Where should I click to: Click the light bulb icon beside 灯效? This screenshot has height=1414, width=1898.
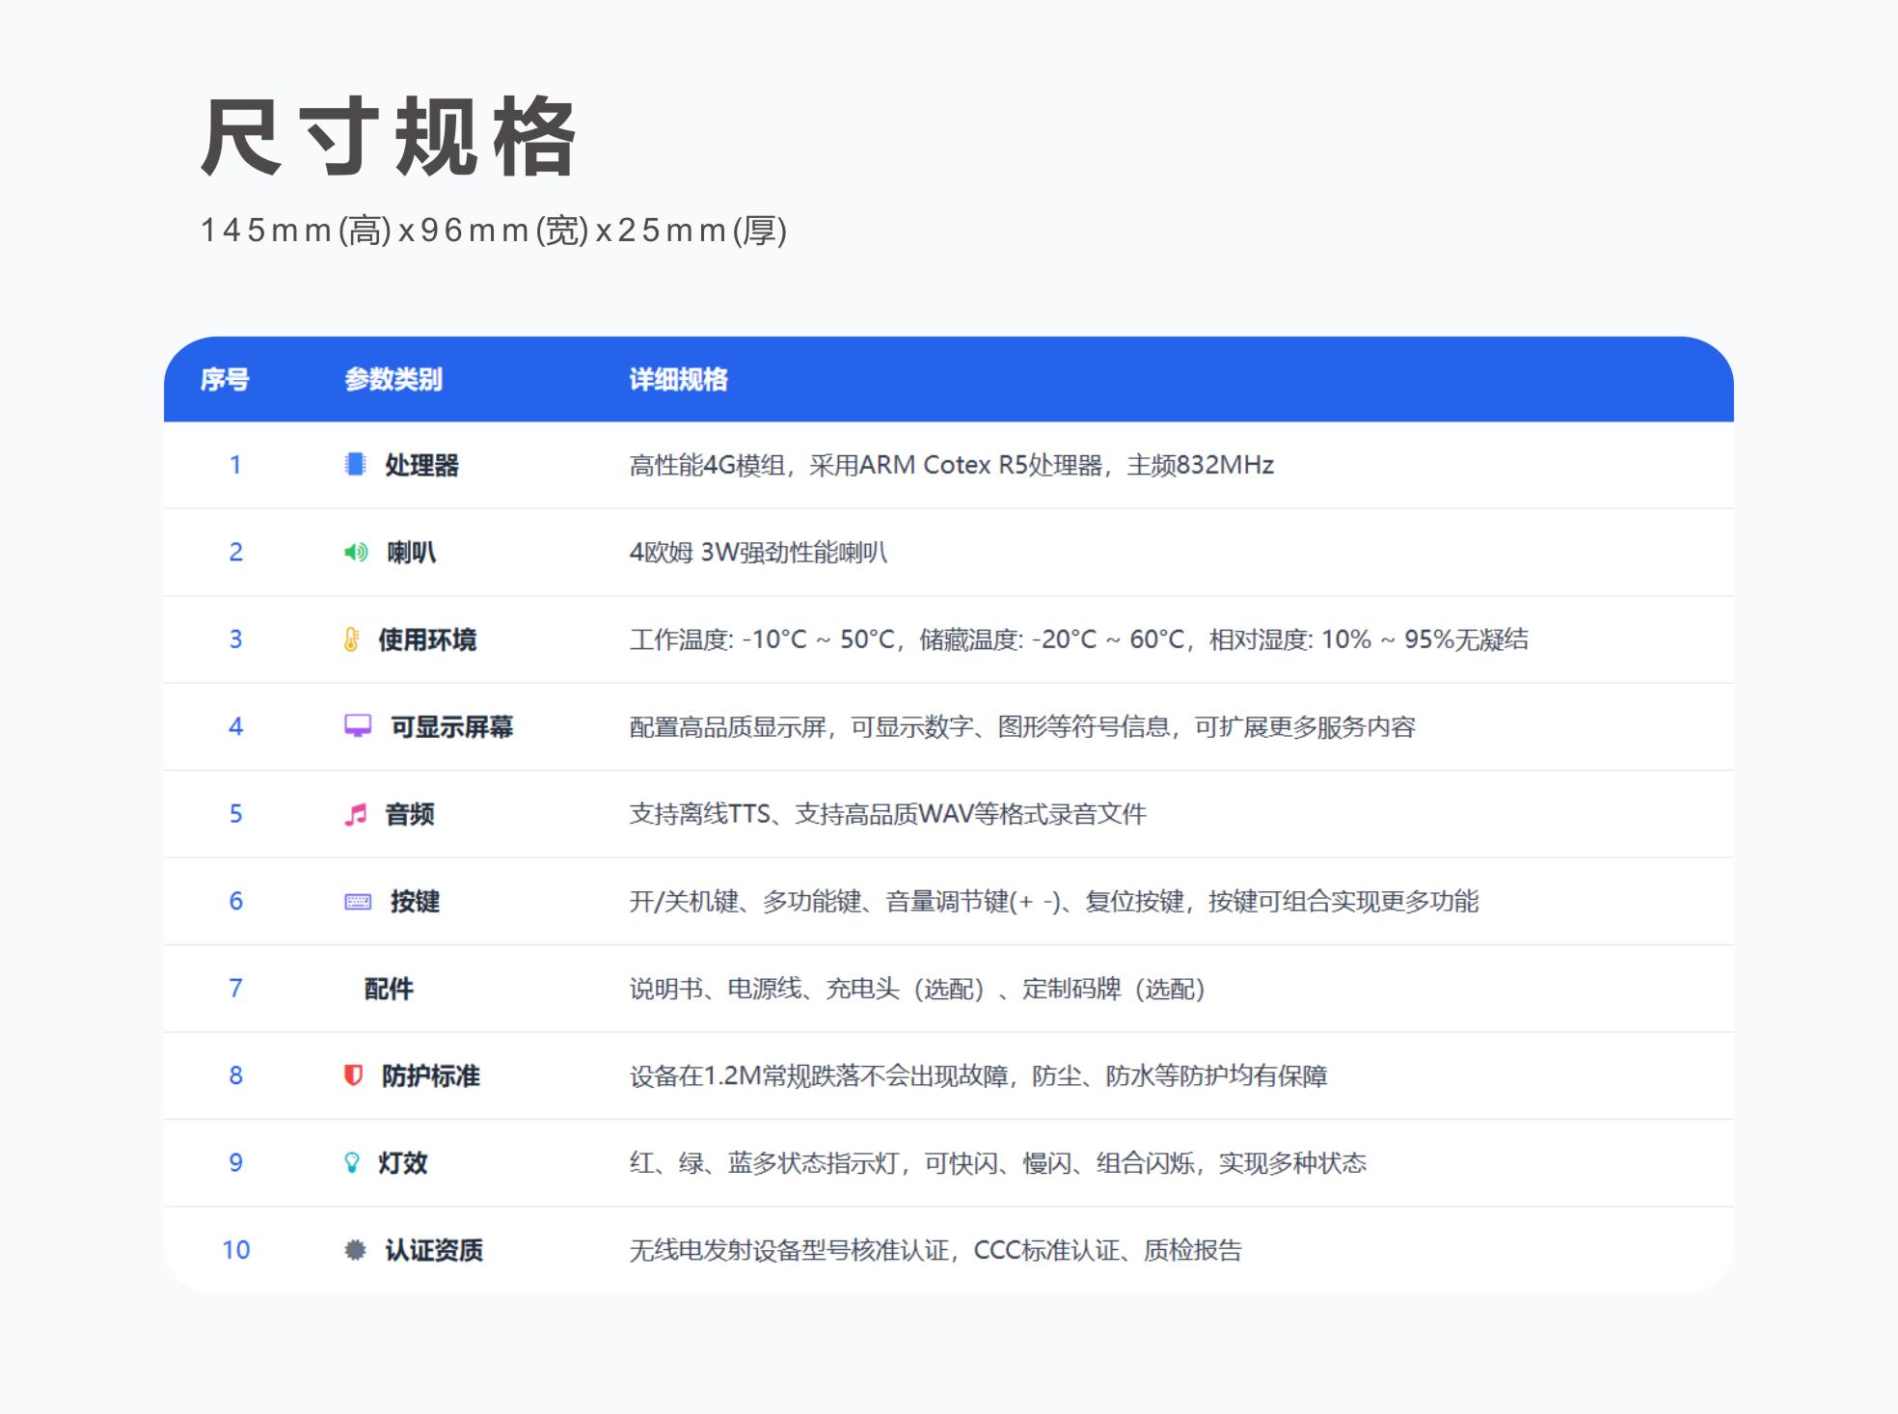pyautogui.click(x=352, y=1163)
